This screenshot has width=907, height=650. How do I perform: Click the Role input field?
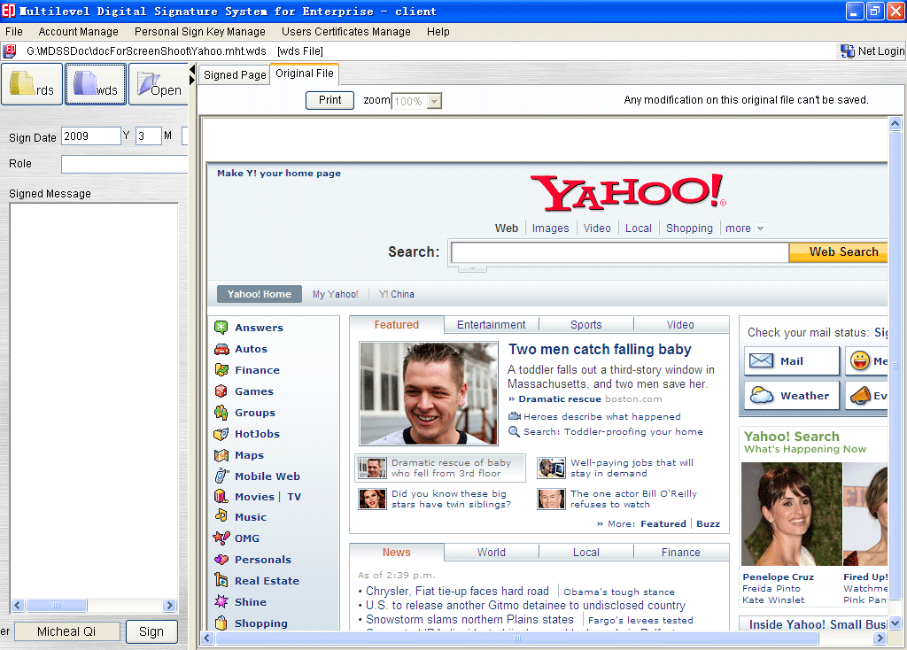125,164
